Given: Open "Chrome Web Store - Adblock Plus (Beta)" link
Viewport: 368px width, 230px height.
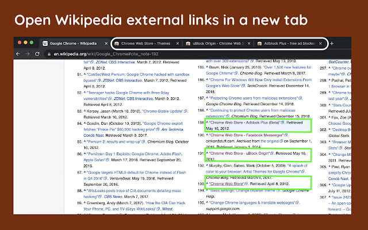Looking at the screenshot, I should 244,122.
